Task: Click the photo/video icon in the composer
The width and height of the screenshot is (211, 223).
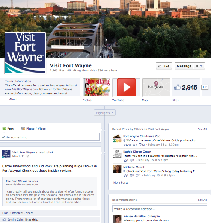Action: (23, 129)
